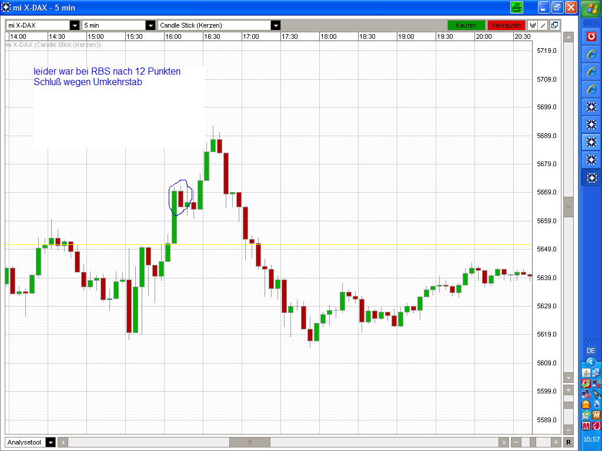Click the horizontal scrollbar right arrow
The image size is (602, 451).
(504, 442)
